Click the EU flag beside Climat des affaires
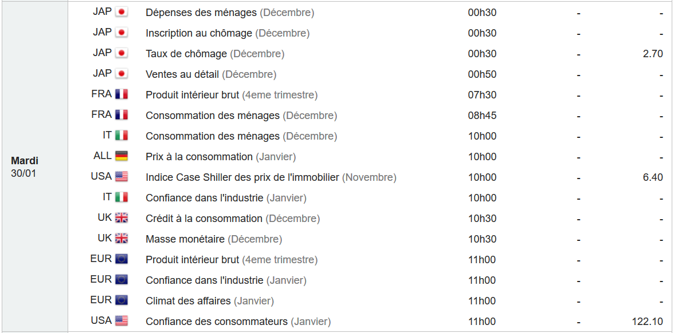The image size is (674, 333). coord(122,300)
